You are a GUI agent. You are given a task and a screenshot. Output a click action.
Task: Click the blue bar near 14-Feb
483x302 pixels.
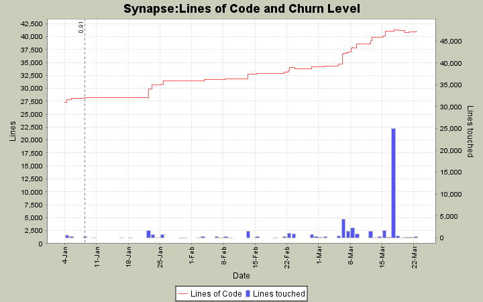coord(248,234)
